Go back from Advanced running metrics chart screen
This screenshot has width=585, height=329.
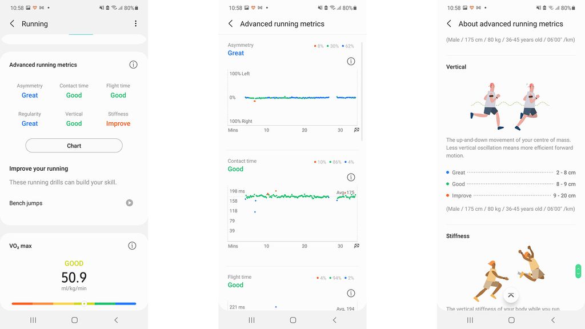point(231,24)
